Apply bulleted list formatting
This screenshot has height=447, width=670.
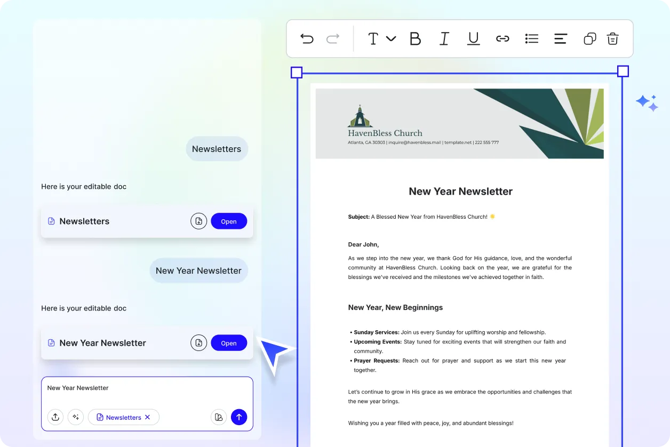click(x=531, y=38)
